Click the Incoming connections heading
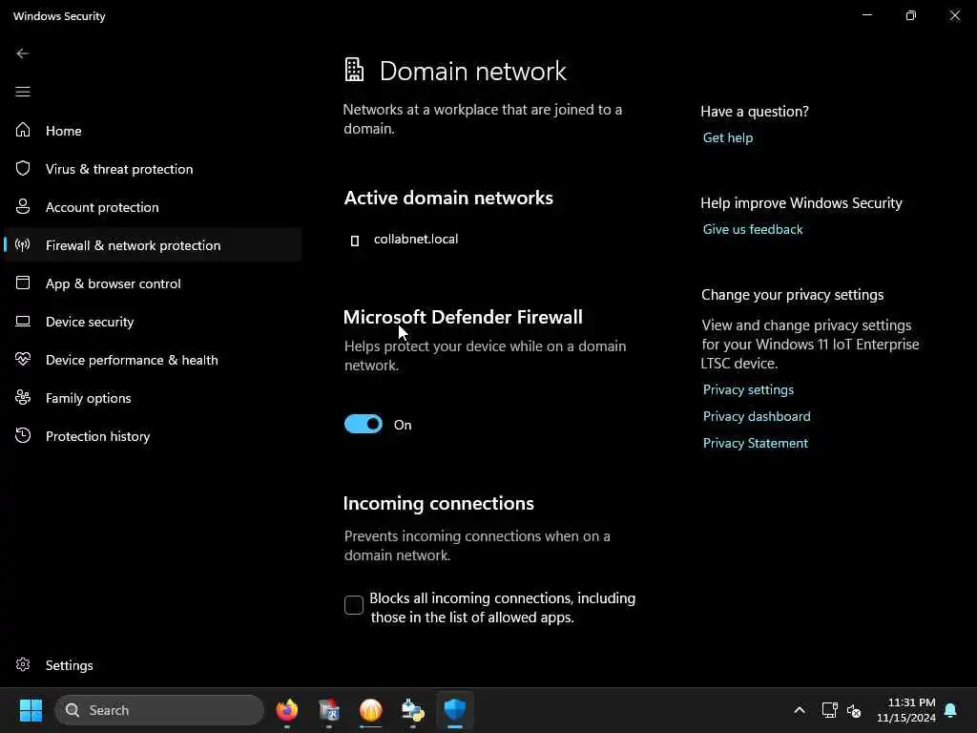Viewport: 977px width, 733px height. [439, 503]
